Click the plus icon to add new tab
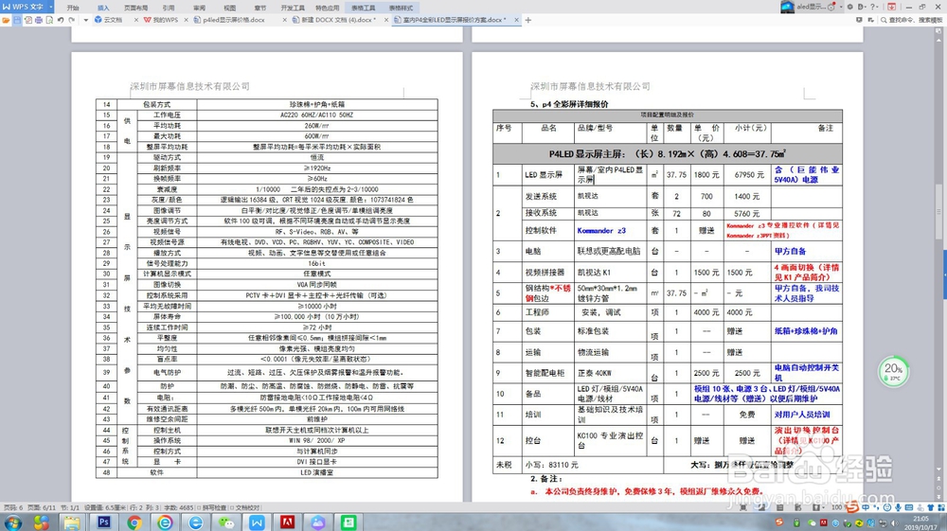The image size is (947, 531). [528, 20]
